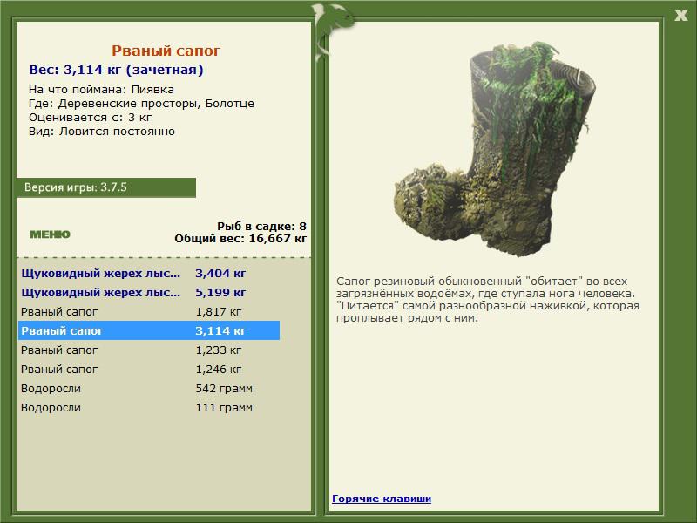Select the Рваный сапог 1,246 кг row
The image size is (697, 523).
tap(149, 369)
